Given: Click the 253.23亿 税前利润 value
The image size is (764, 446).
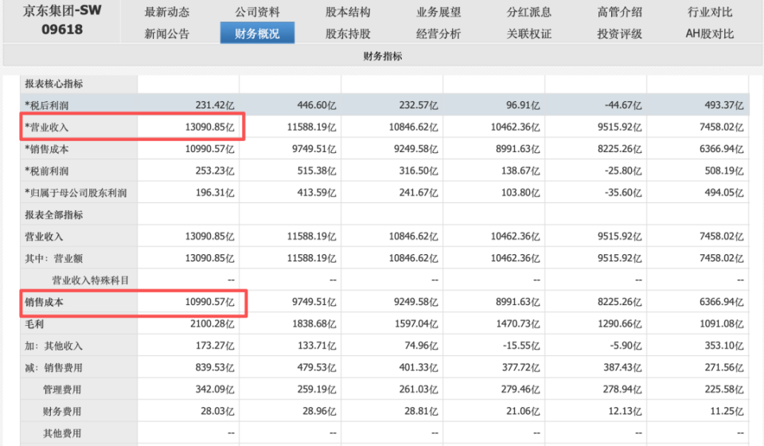Looking at the screenshot, I should pyautogui.click(x=215, y=171).
